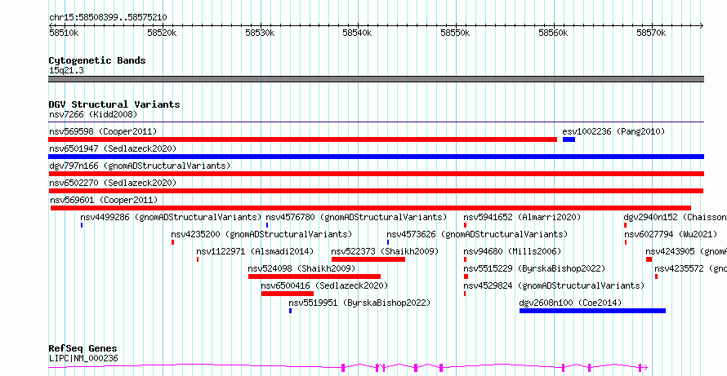Click the red nsv569601 (Cooper2011) variant bar
This screenshot has height=376, width=727.
(x=371, y=208)
